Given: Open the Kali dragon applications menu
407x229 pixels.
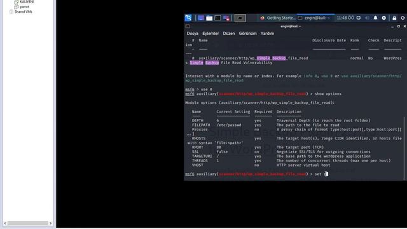Looking at the screenshot, I should [x=188, y=18].
